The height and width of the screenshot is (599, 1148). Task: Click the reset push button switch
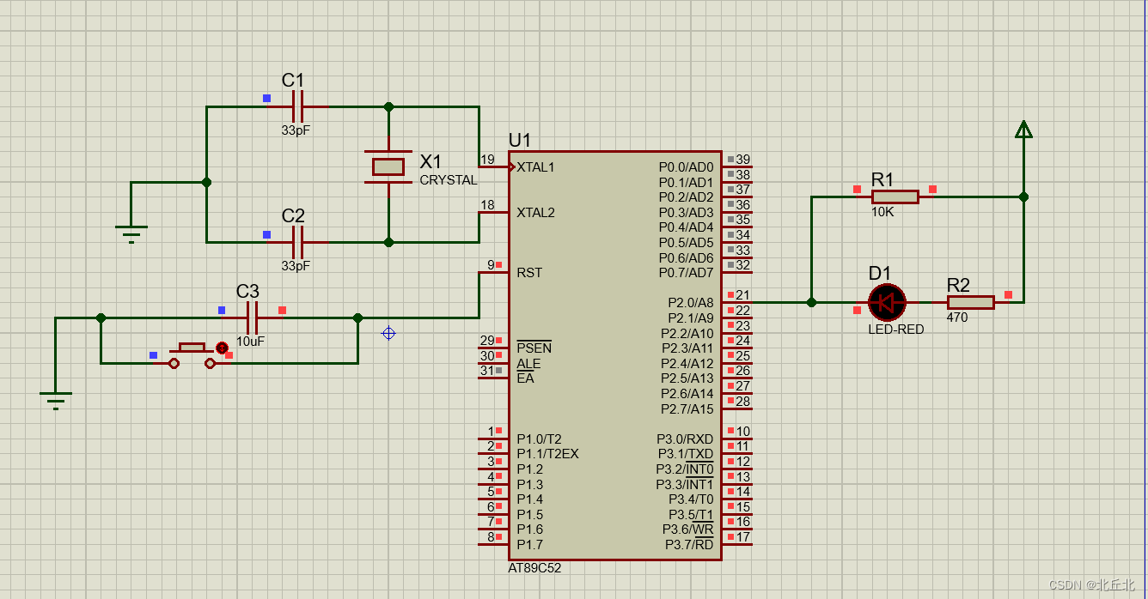click(x=192, y=355)
